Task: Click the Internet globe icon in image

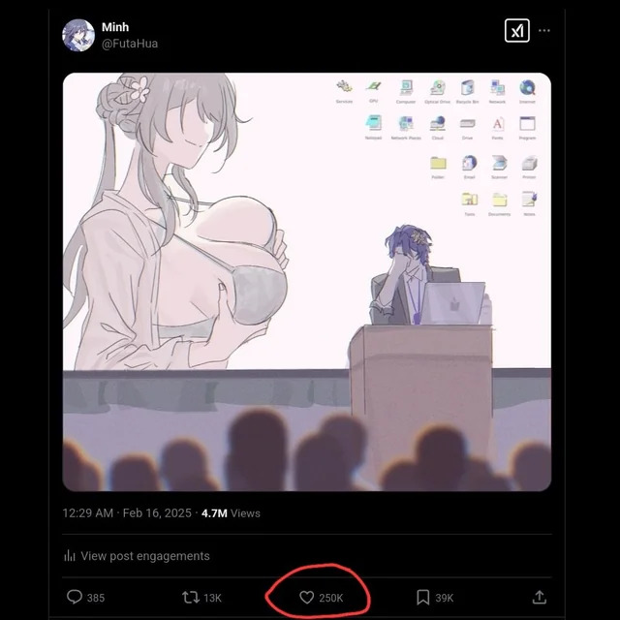Action: (x=527, y=88)
